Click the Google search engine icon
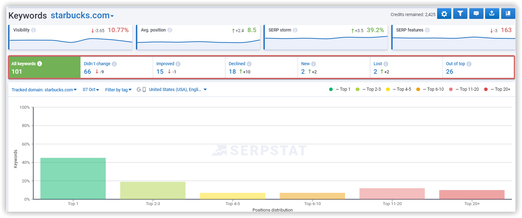Viewport: 522px width, 218px height. point(139,90)
